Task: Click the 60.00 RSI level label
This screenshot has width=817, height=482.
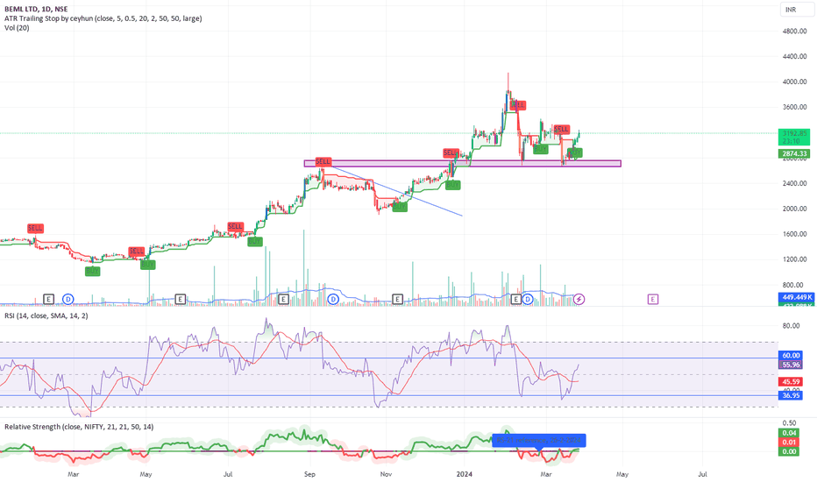Action: 791,356
